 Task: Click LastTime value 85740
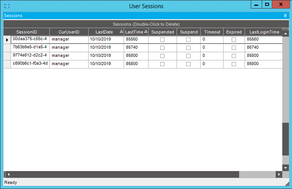[136, 48]
